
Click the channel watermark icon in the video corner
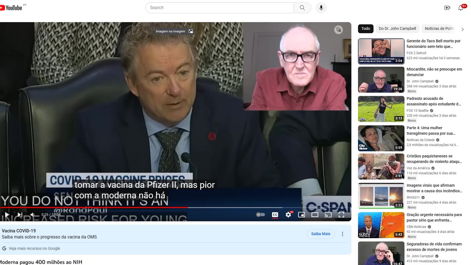(339, 30)
